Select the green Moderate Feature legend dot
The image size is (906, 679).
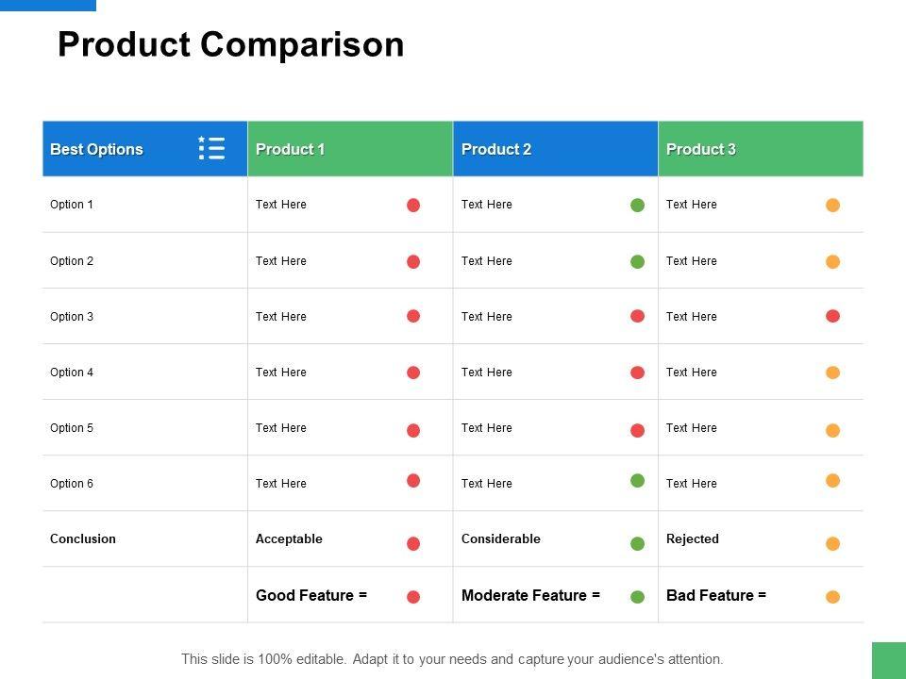point(638,596)
